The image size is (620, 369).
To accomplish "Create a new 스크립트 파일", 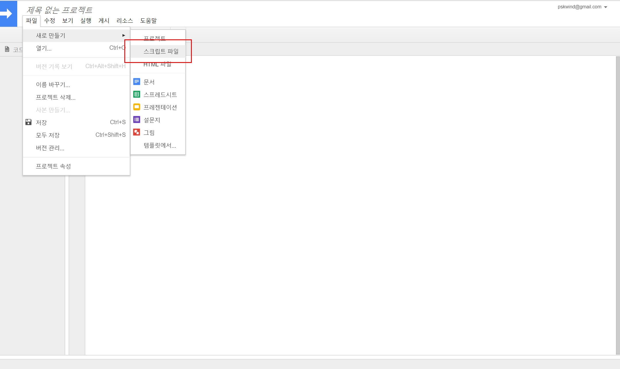I will [x=158, y=51].
